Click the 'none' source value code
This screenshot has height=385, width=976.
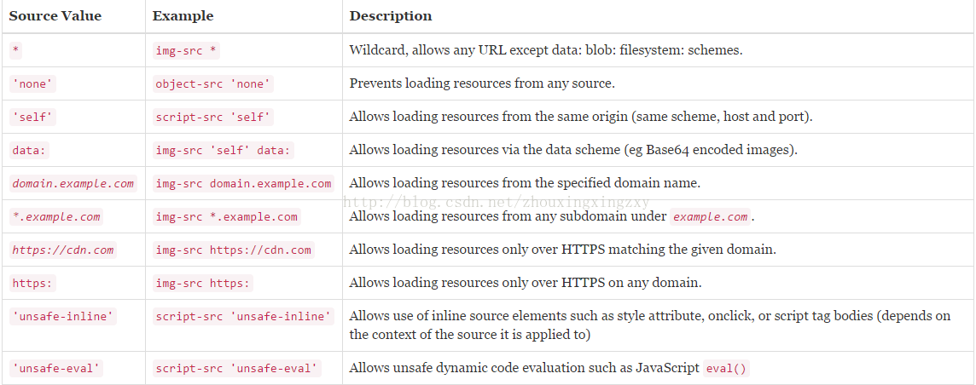(x=32, y=83)
